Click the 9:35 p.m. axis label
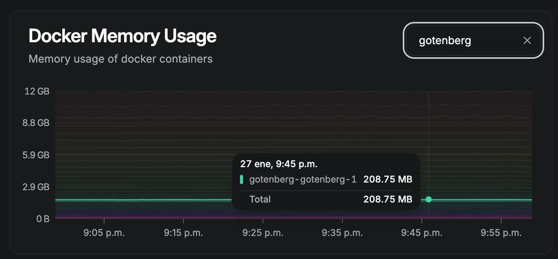Screen dimensions: 558x259 pos(342,233)
